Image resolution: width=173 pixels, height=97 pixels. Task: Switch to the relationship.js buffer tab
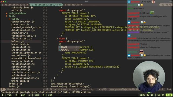(x=15, y=5)
